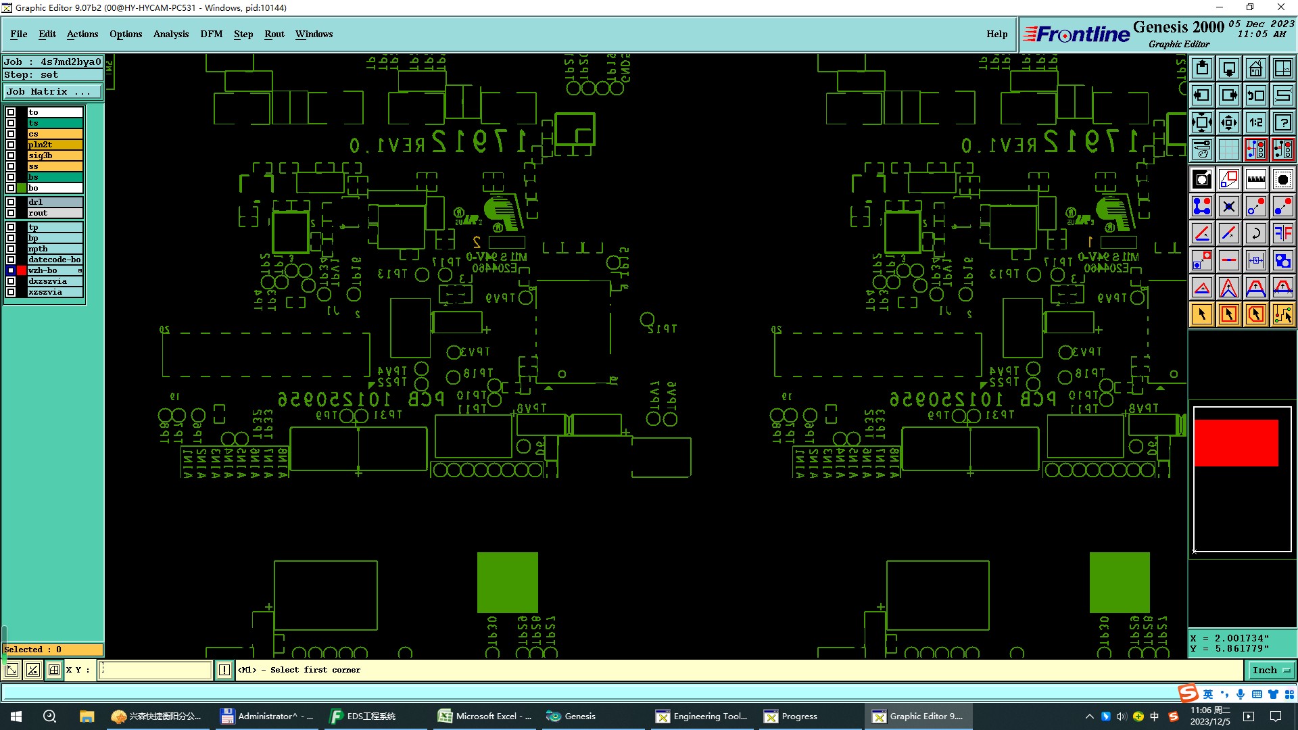Select the 1:2 zoom icon
Screen dimensions: 1298x730
(x=1255, y=122)
